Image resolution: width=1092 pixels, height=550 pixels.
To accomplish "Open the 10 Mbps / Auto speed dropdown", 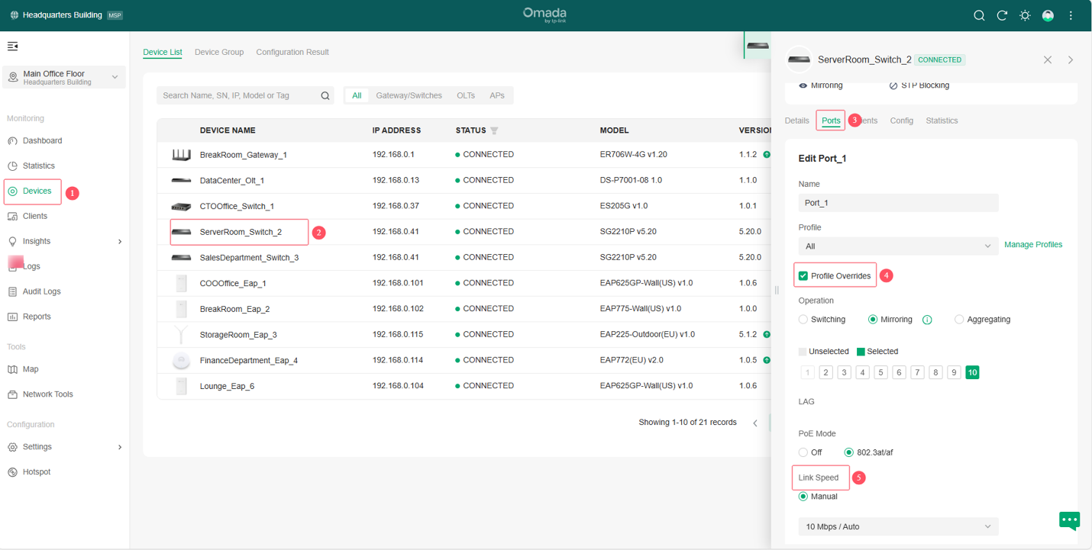I will [897, 526].
